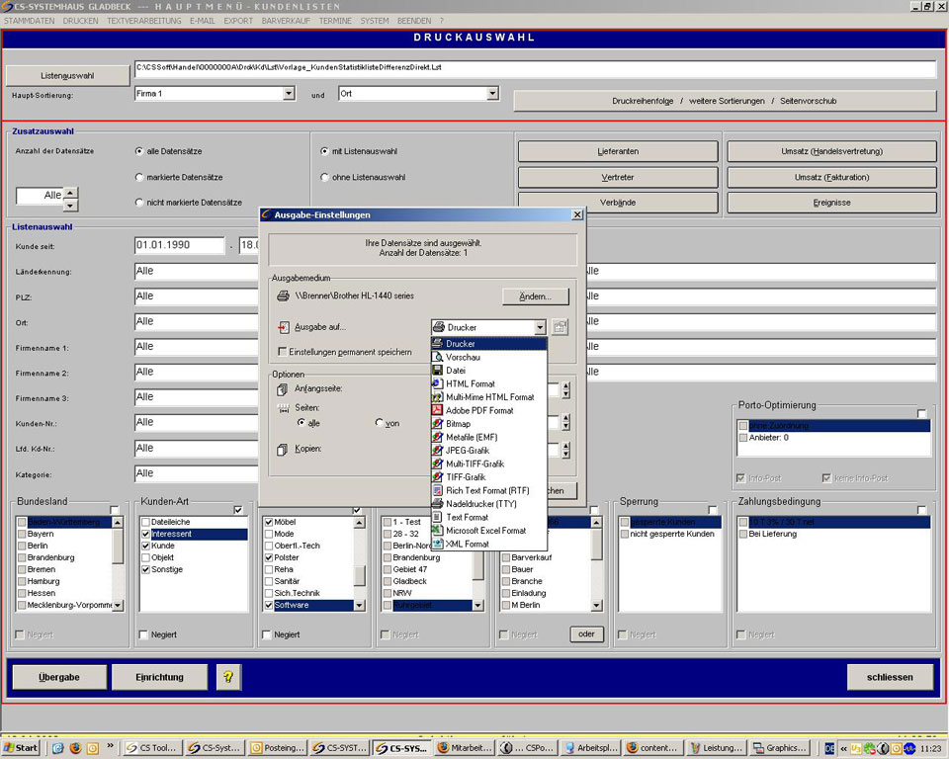Image resolution: width=949 pixels, height=759 pixels.
Task: Select Adobe PDF Format output option
Action: 479,410
